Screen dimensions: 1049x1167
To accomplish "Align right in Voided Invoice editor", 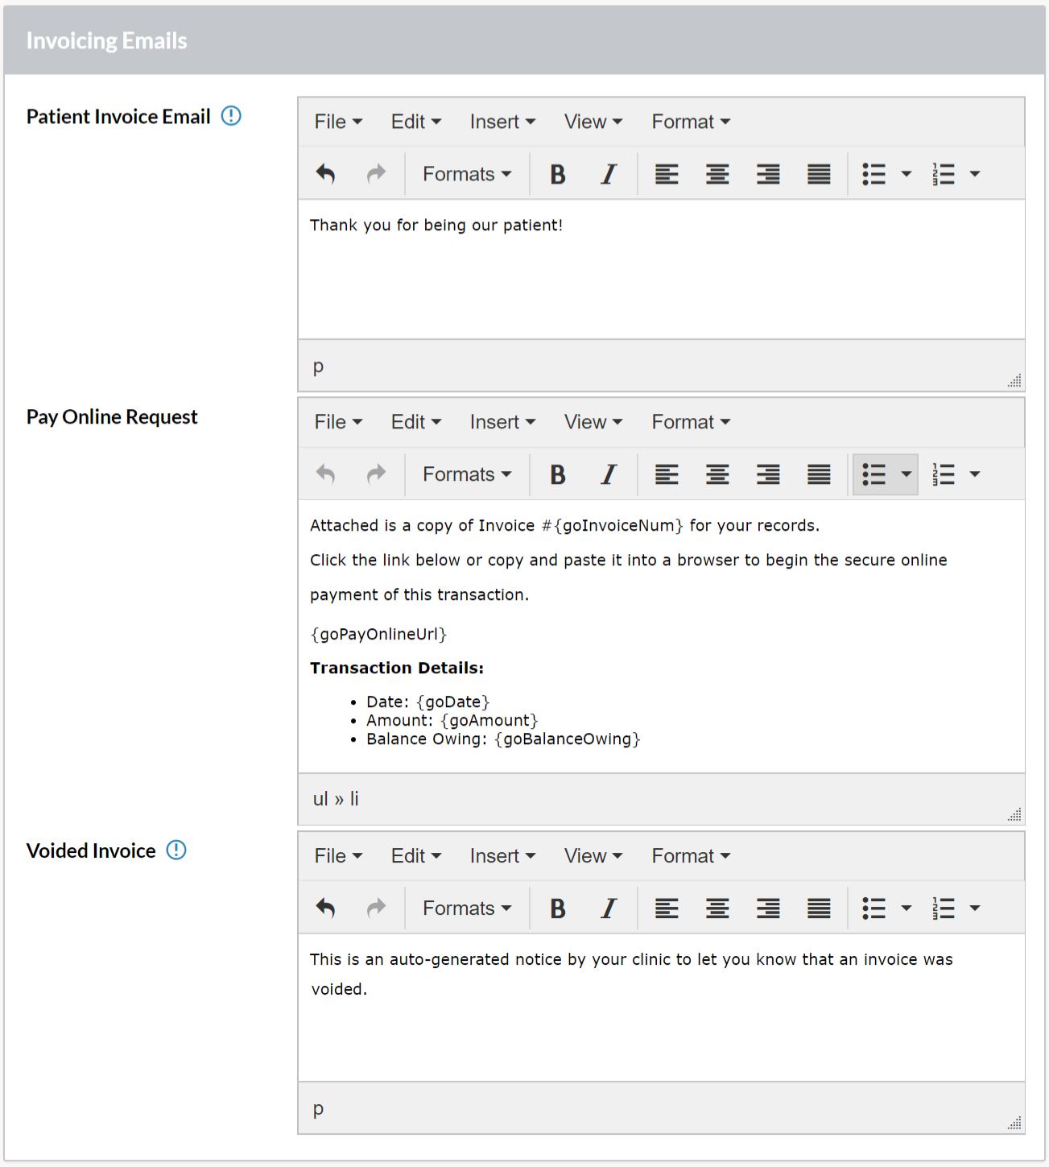I will [x=768, y=908].
